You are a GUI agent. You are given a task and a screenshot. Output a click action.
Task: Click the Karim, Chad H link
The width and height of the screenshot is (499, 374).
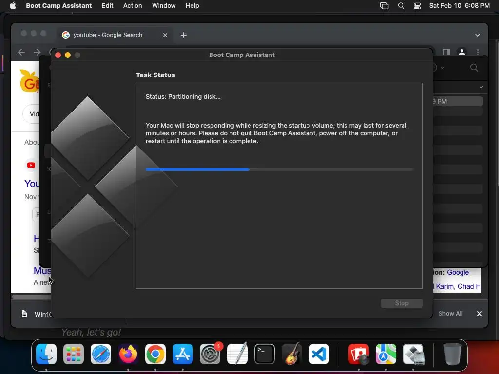coord(458,286)
